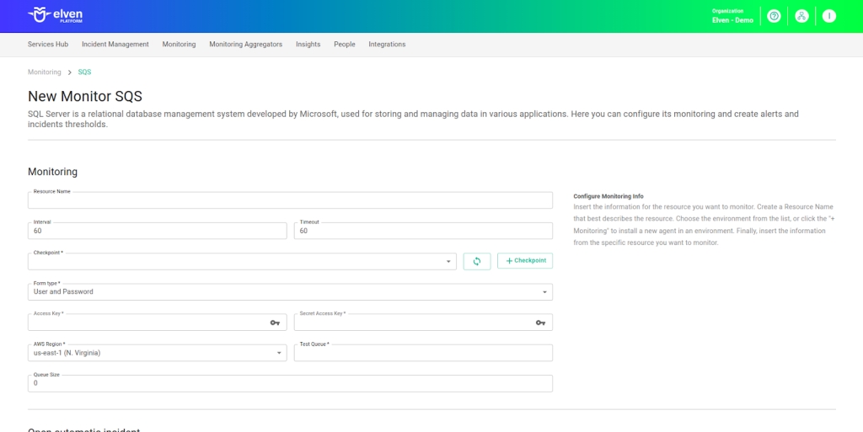Click the + Checkpoint button
The image size is (863, 432).
click(x=525, y=261)
